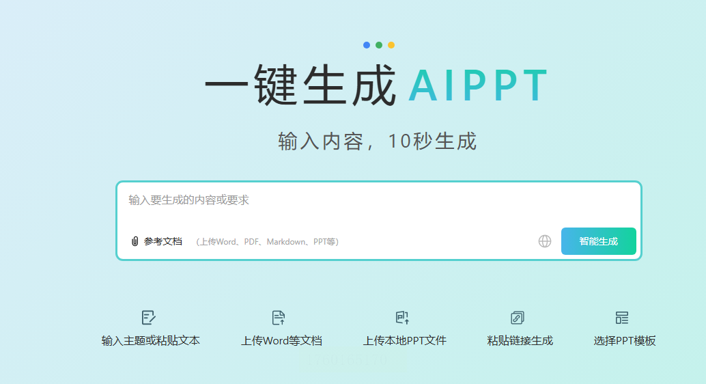Click the 智能生成 button
Image resolution: width=706 pixels, height=384 pixels.
[598, 241]
